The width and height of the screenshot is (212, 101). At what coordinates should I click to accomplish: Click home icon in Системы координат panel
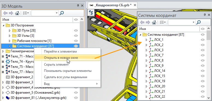[x=154, y=22]
